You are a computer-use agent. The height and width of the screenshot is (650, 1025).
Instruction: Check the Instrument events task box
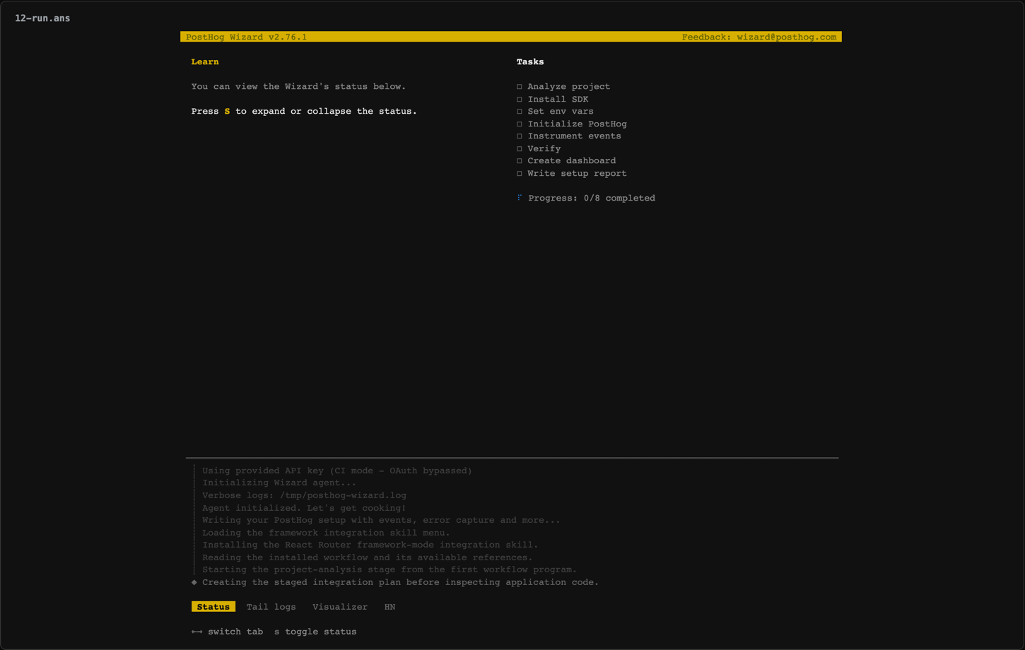pos(520,136)
